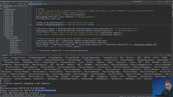This screenshot has height=97, width=173.
Task: Open the Ooo.json file
Action: pos(14,47)
